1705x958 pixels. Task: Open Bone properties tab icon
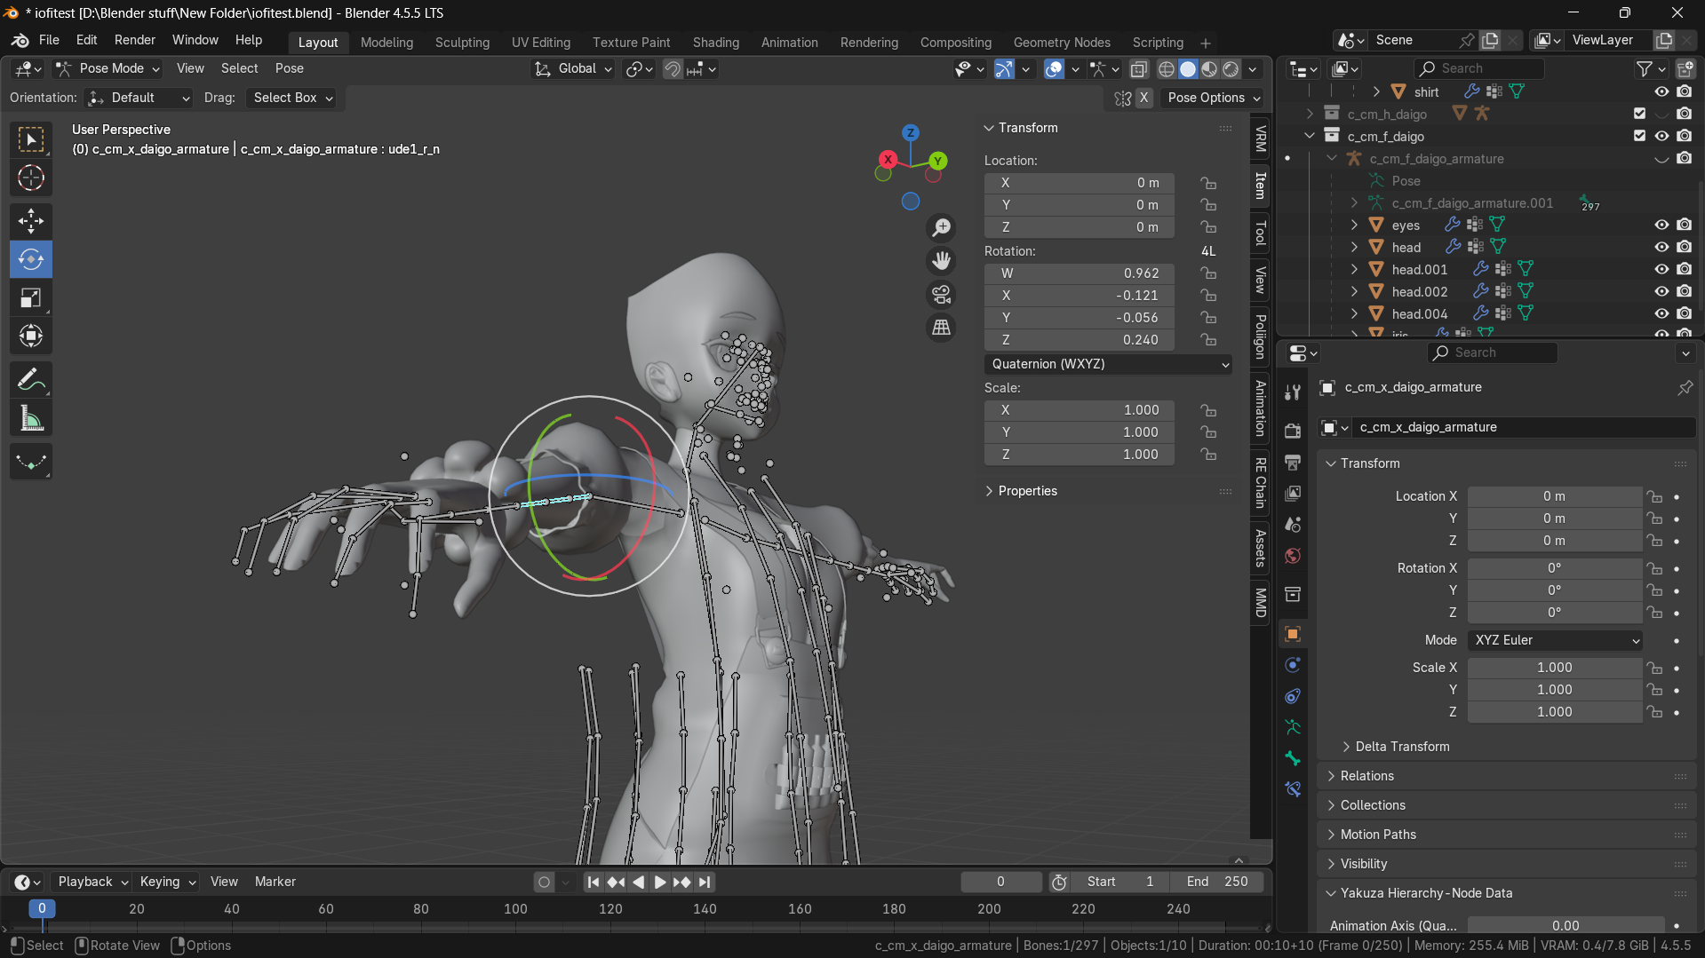tap(1293, 758)
